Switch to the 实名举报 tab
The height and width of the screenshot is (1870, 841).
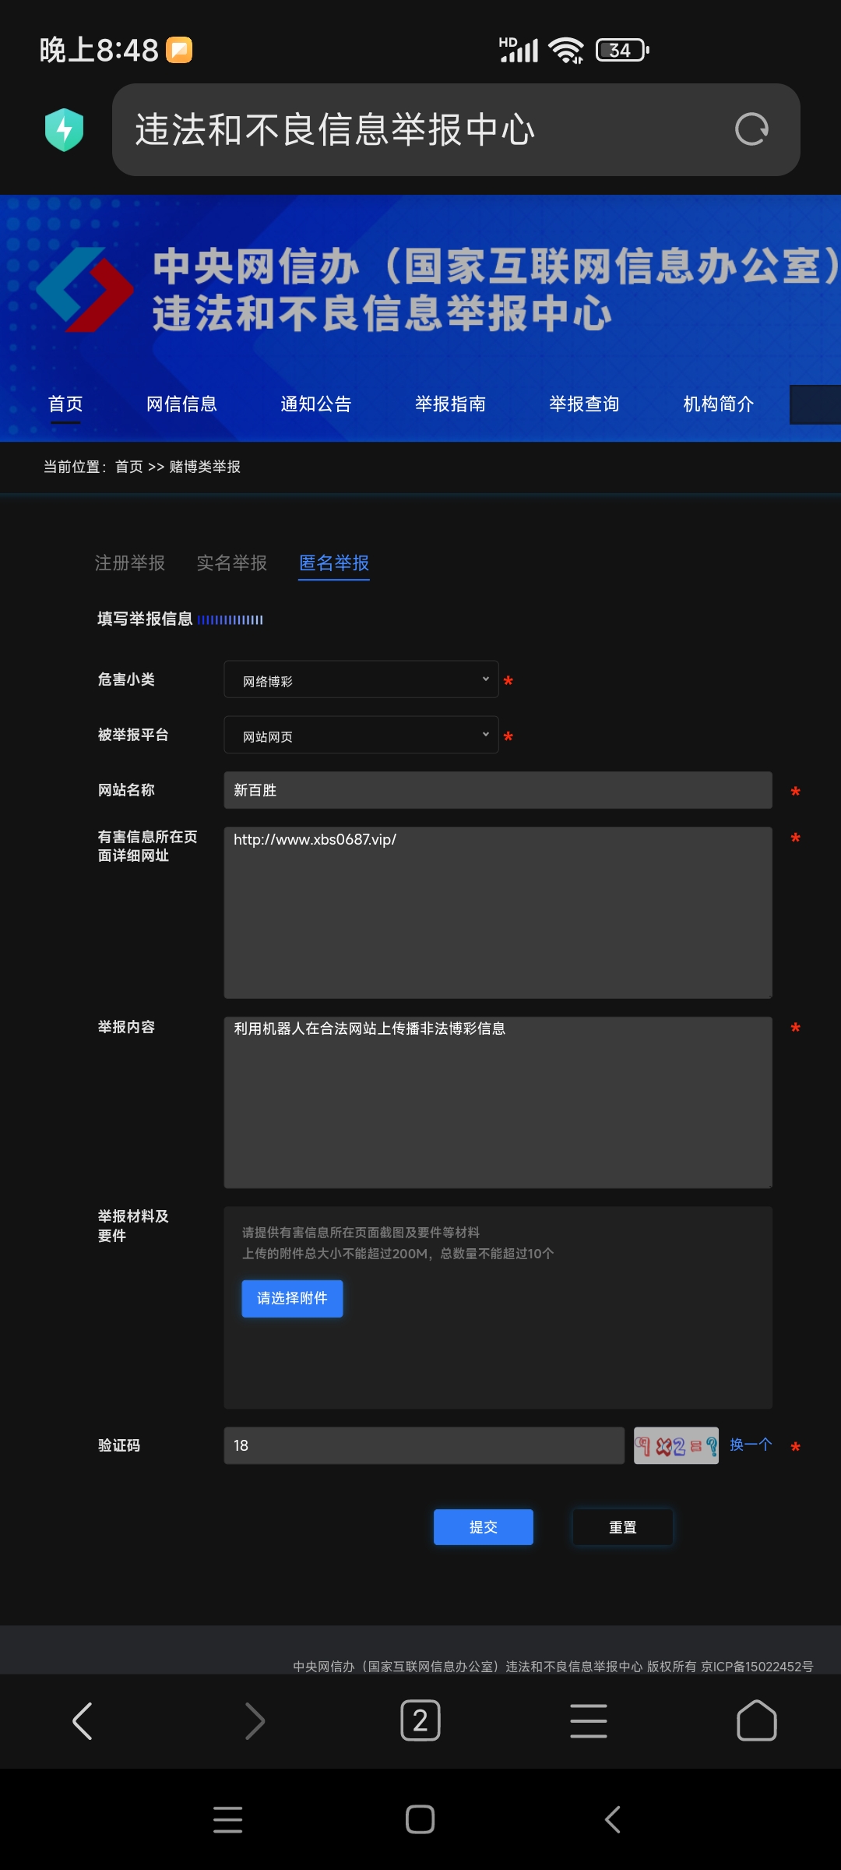point(232,563)
